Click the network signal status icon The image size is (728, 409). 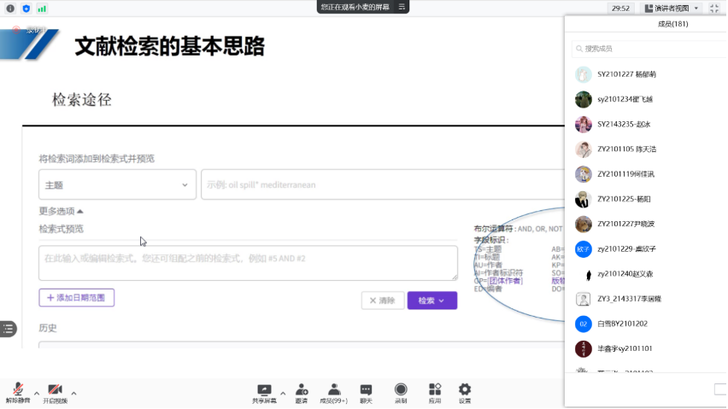pyautogui.click(x=41, y=8)
